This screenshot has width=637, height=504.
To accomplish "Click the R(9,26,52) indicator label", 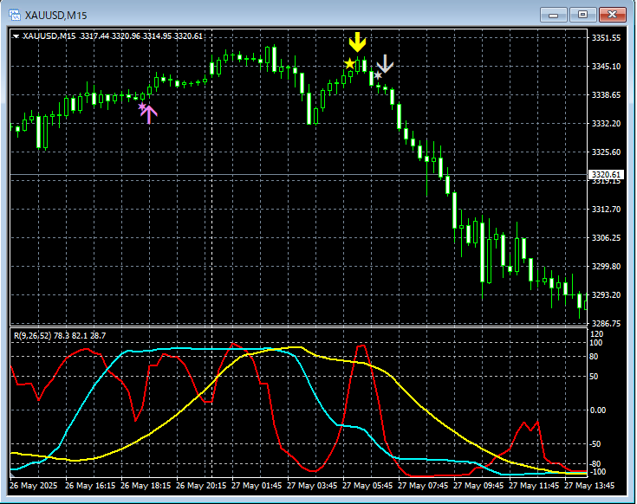I will [x=34, y=335].
